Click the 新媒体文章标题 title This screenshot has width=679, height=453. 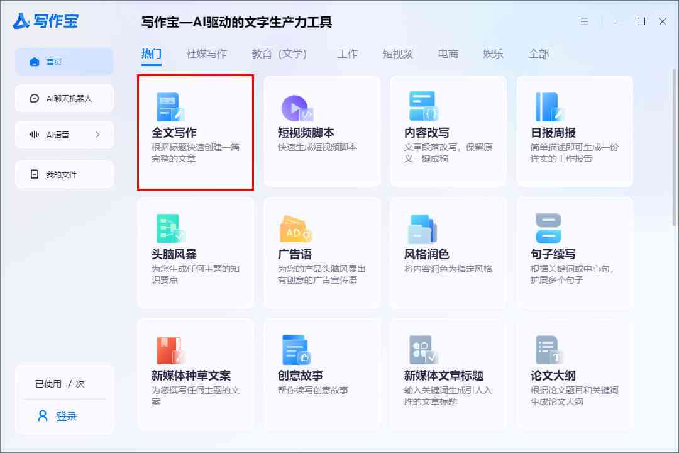(443, 376)
